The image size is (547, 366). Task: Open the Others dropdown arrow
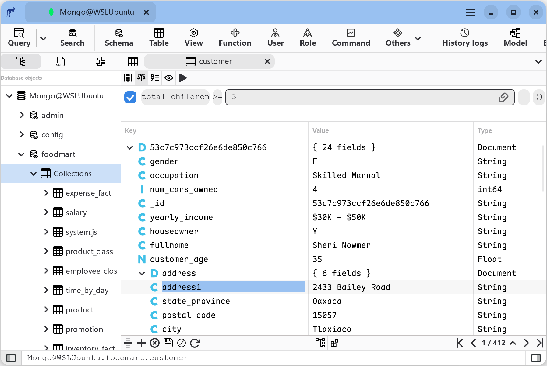(x=418, y=39)
